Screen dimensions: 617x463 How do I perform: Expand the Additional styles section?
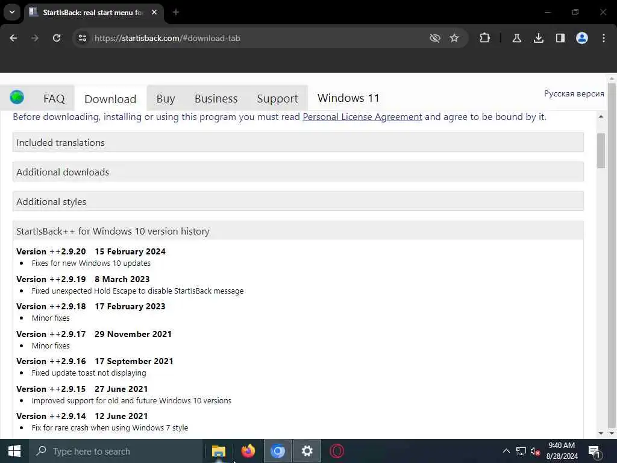pos(298,201)
